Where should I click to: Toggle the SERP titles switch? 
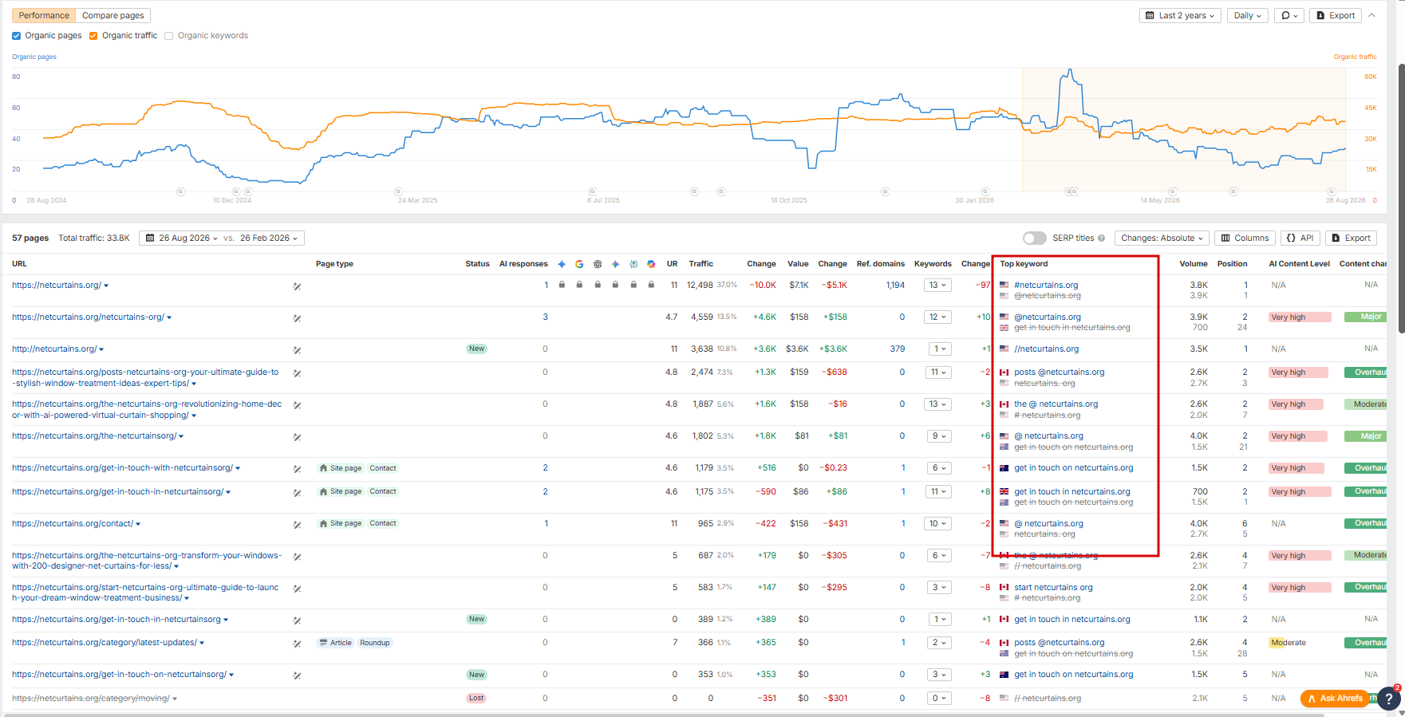(x=1034, y=238)
